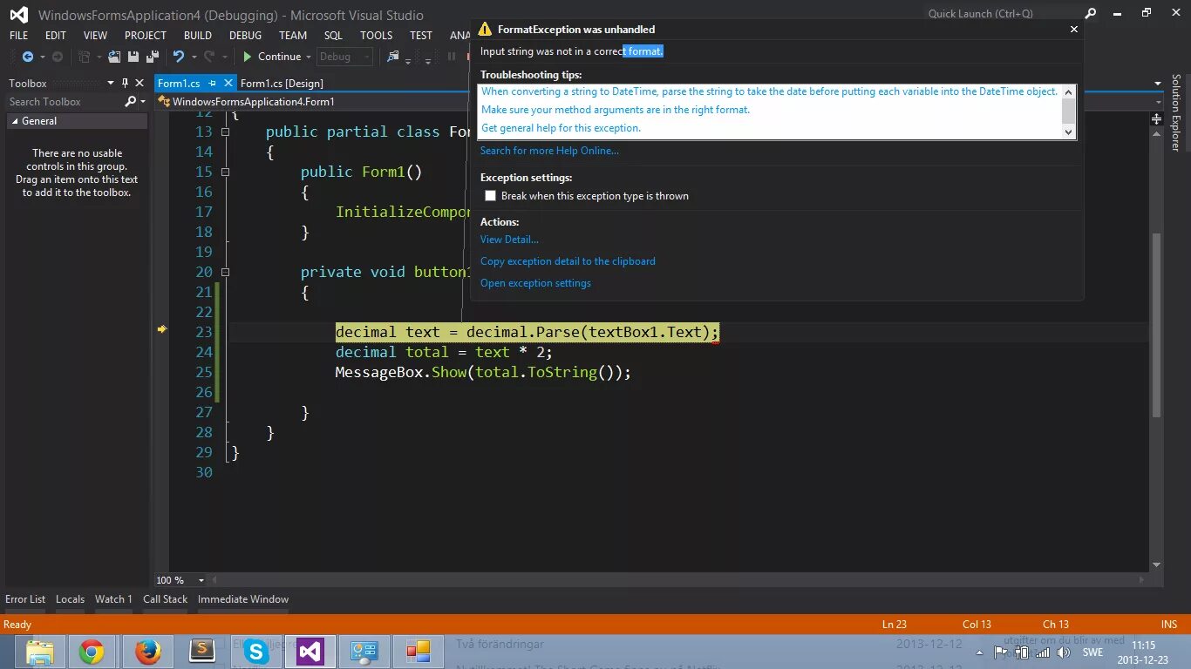Click the Save All toolbar icon

pos(151,57)
